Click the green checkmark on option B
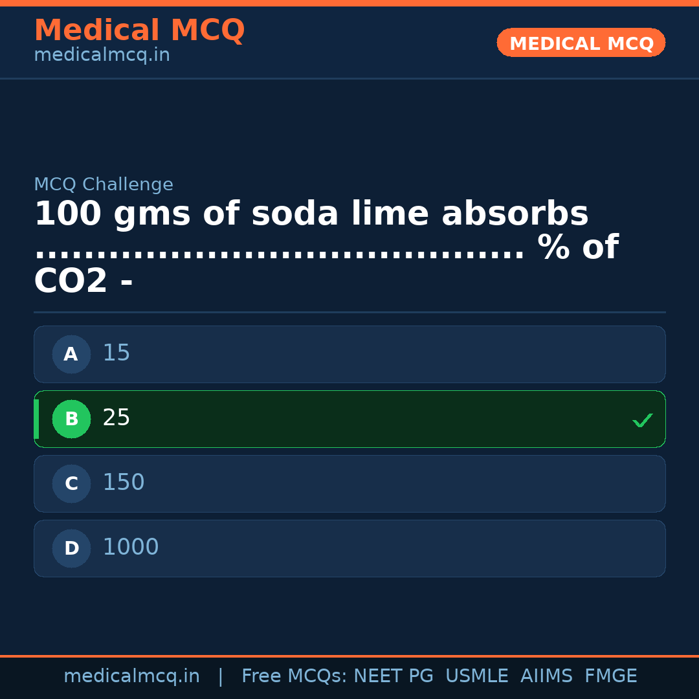 [642, 420]
